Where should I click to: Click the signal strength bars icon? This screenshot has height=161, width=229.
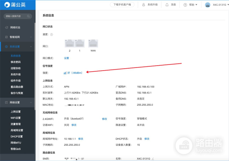pos(65,73)
